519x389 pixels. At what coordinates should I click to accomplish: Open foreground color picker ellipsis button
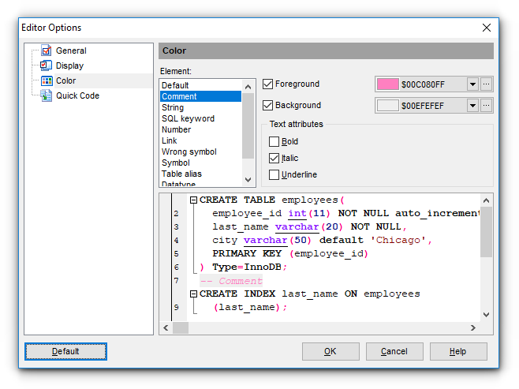pos(487,84)
